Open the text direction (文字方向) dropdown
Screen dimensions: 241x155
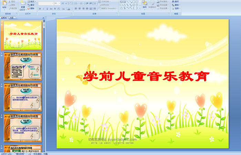click(104, 1)
